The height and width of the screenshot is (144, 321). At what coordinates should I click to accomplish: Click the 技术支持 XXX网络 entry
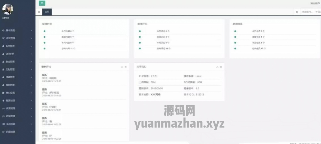149,94
